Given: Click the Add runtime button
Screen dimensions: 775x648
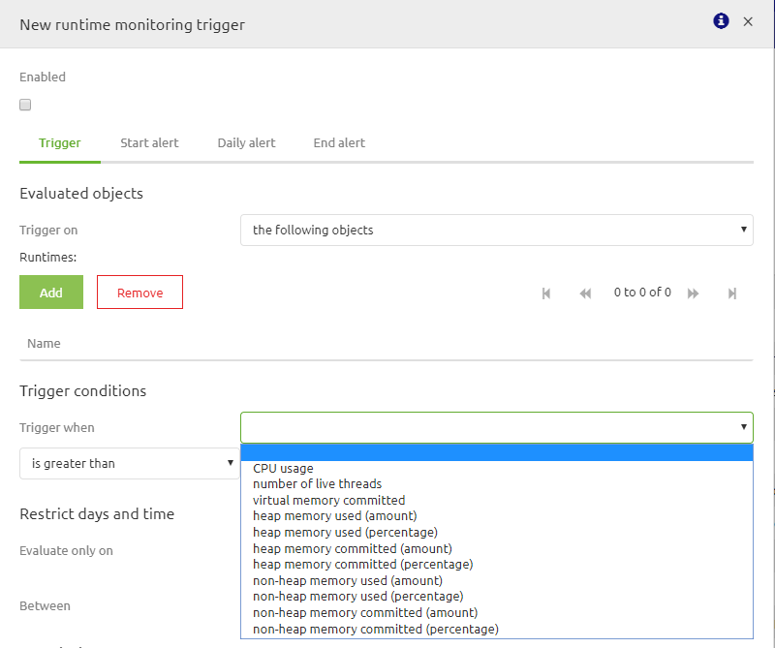Looking at the screenshot, I should (x=50, y=292).
